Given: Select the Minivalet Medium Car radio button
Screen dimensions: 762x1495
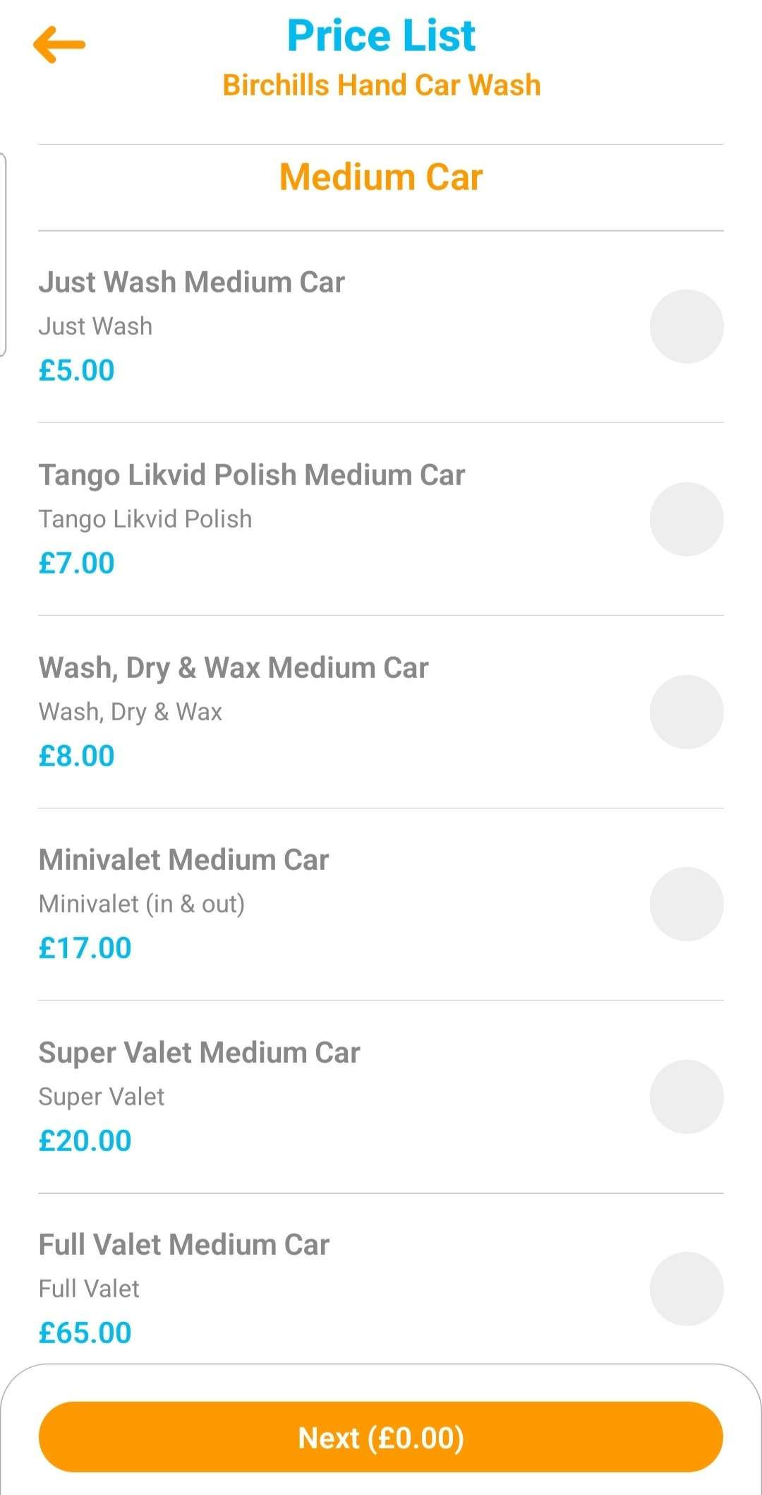Looking at the screenshot, I should pos(687,904).
